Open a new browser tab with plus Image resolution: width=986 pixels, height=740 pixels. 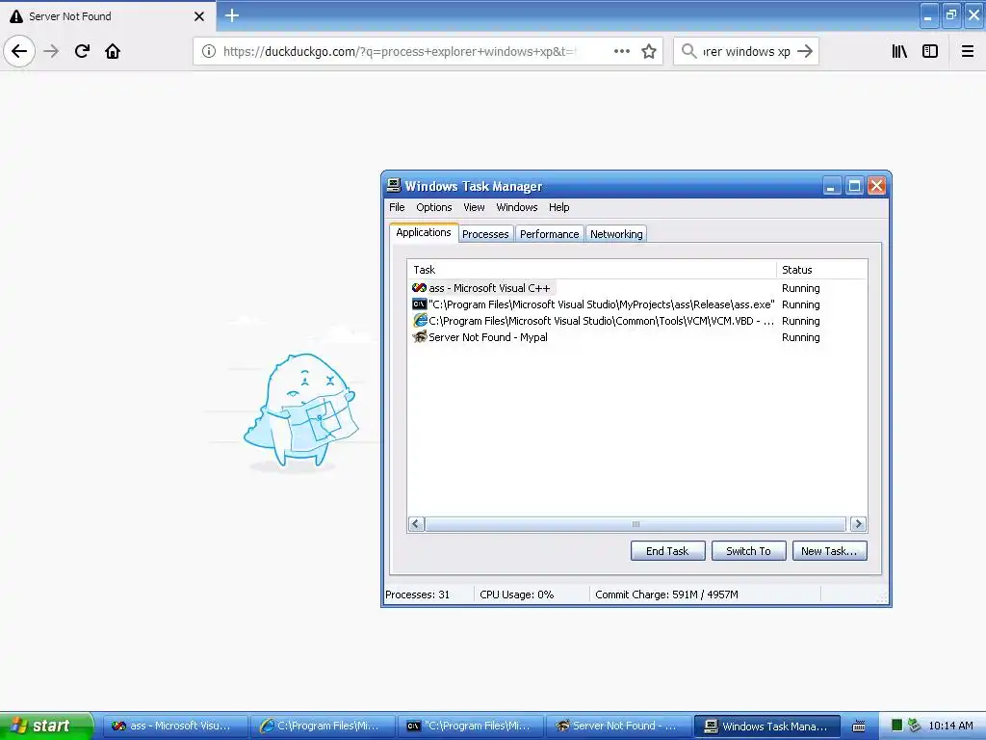click(231, 15)
